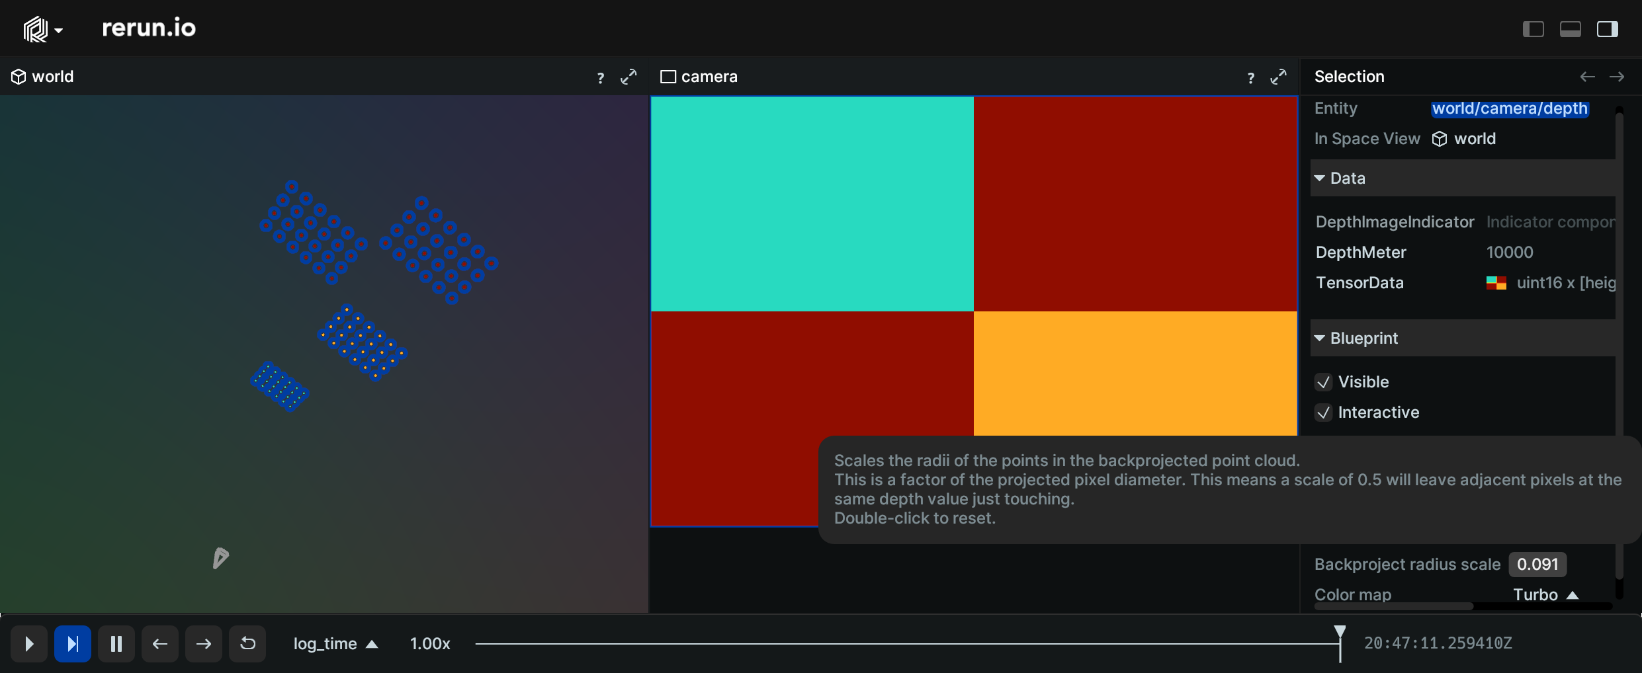Click the back navigation arrow in Selection panel
This screenshot has width=1642, height=673.
1586,77
